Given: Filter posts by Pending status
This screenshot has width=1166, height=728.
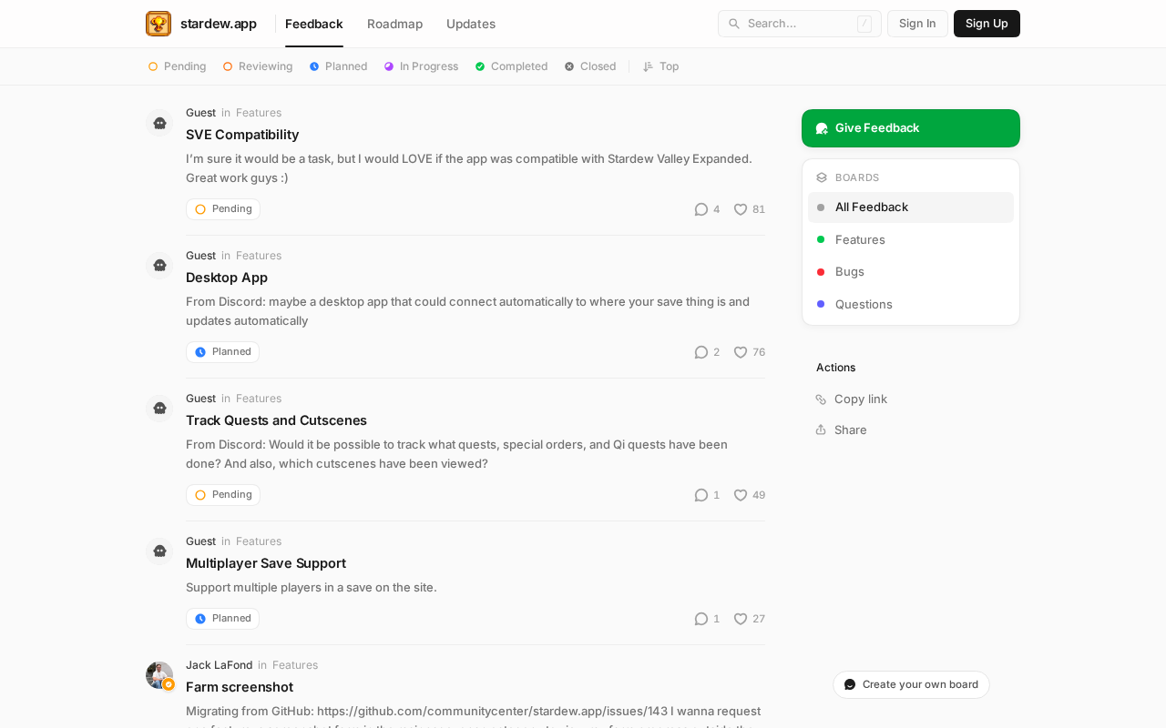Looking at the screenshot, I should (178, 66).
